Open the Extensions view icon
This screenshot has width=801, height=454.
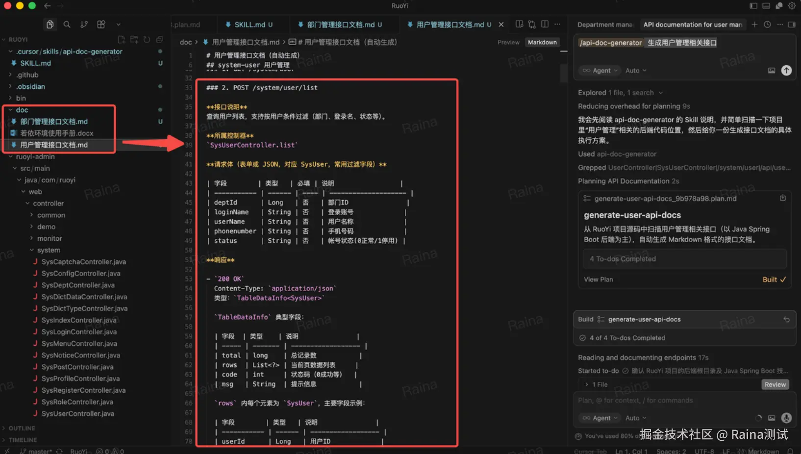pyautogui.click(x=101, y=25)
